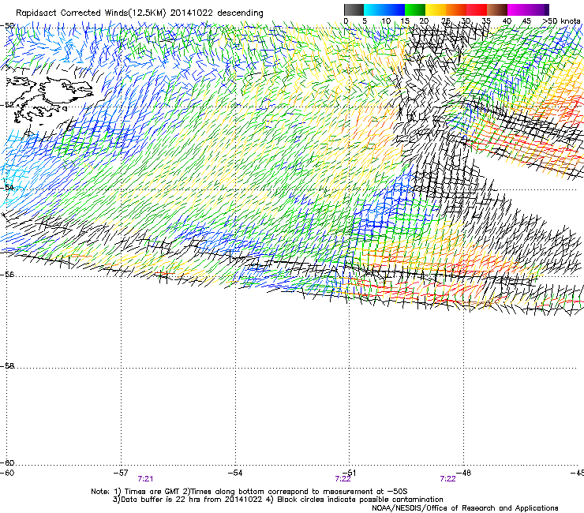Click the legend label '45'
This screenshot has height=513, width=584.
(x=526, y=21)
